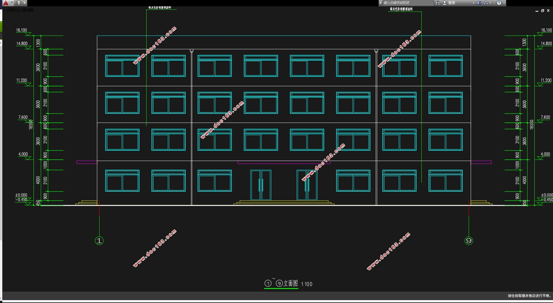Select the right 11.200 elevation label
The width and height of the screenshot is (553, 303).
point(546,80)
